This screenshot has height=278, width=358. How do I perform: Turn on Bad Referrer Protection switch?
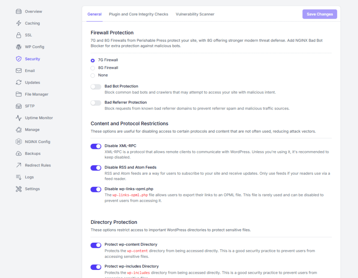pyautogui.click(x=96, y=103)
